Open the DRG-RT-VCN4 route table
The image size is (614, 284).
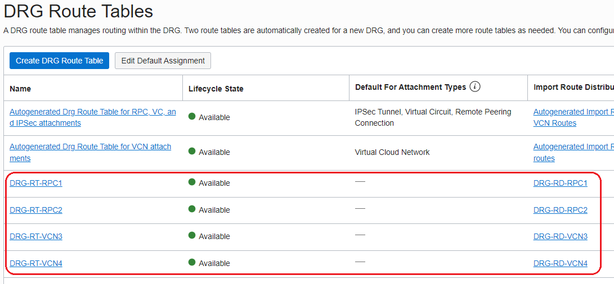(36, 264)
